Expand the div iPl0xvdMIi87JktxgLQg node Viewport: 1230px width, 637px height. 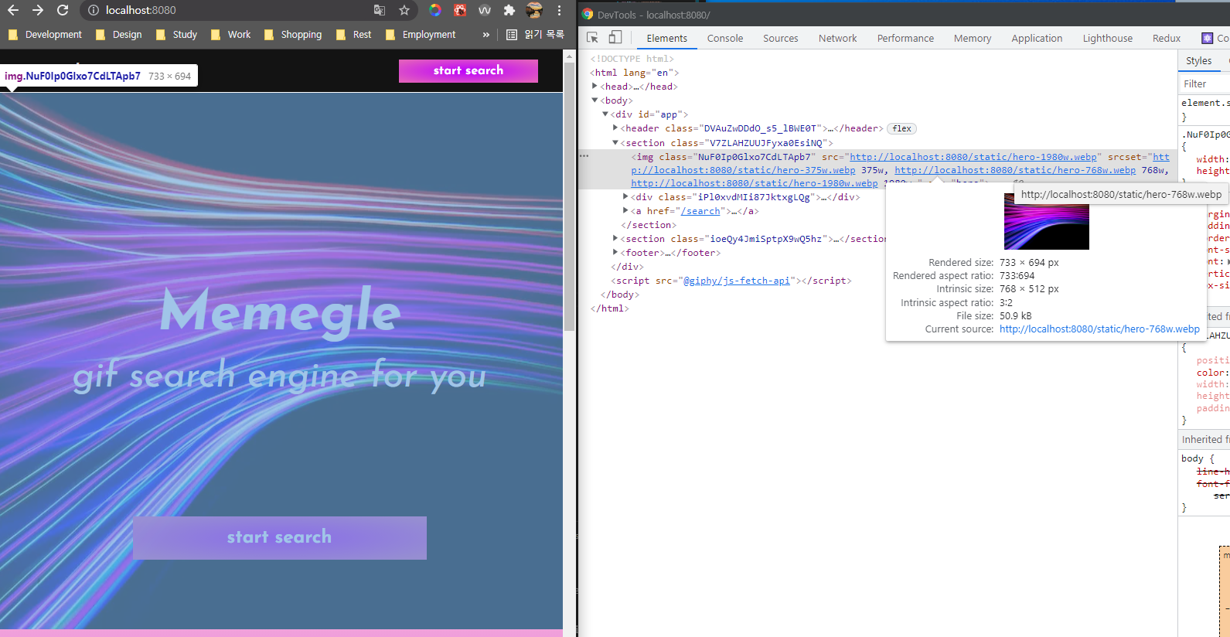click(x=625, y=196)
